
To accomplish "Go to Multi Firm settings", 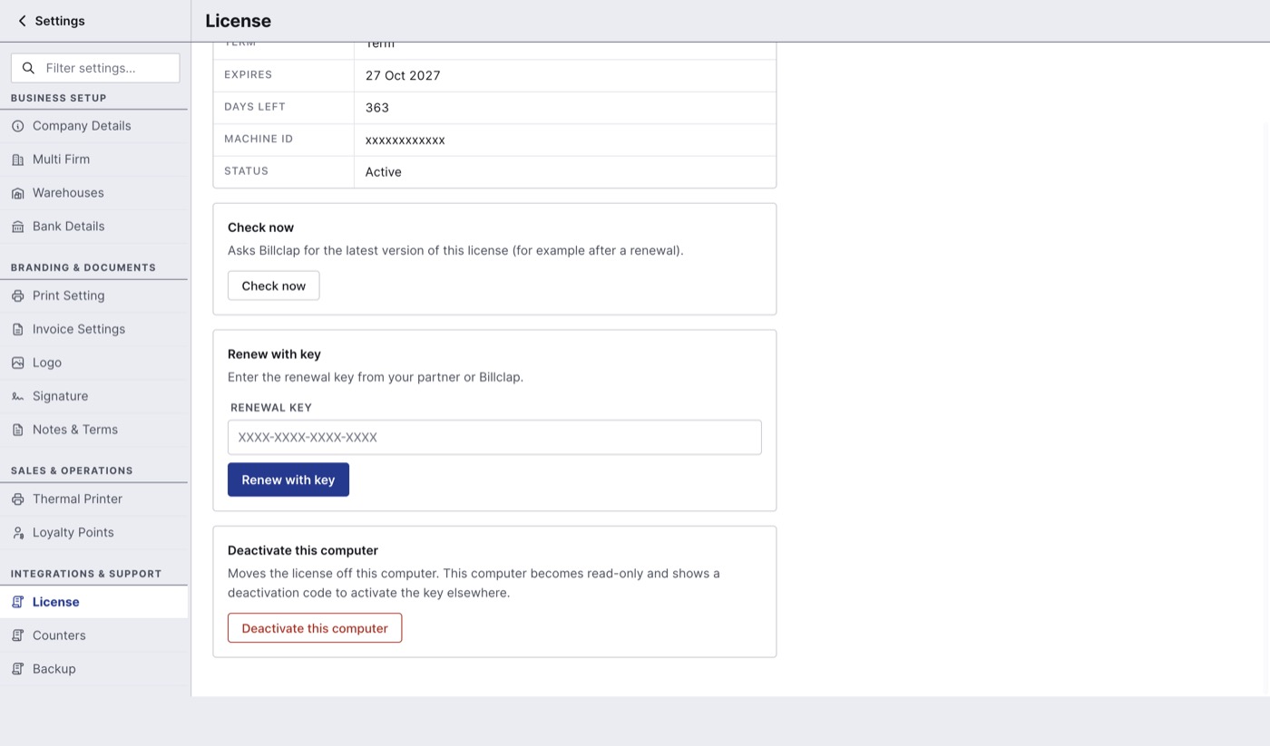I will point(94,160).
